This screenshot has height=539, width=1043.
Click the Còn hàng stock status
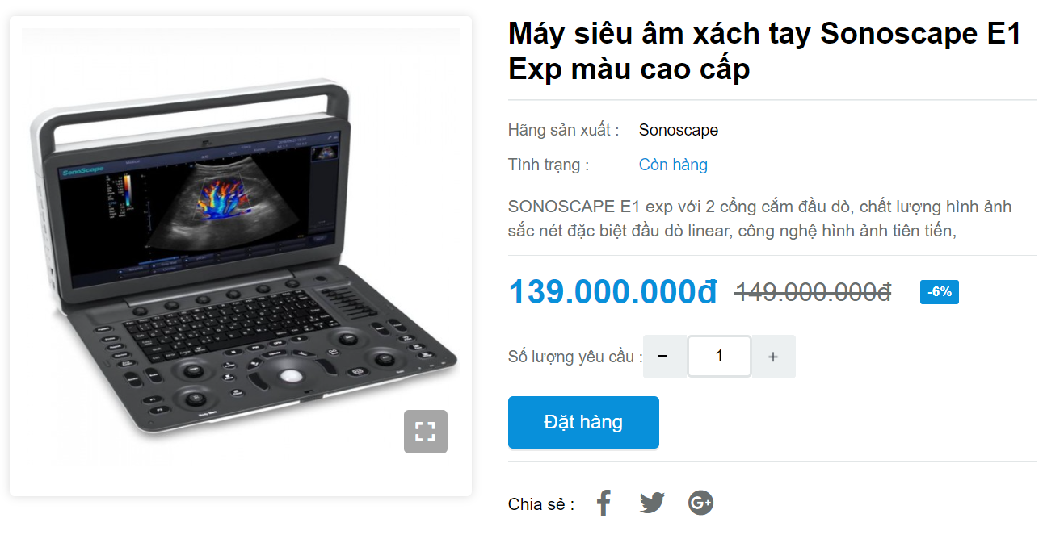(x=673, y=165)
